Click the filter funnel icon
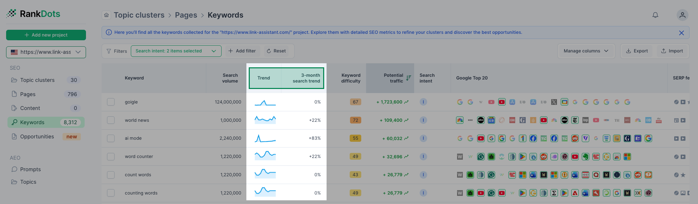This screenshot has height=204, width=698. (109, 51)
